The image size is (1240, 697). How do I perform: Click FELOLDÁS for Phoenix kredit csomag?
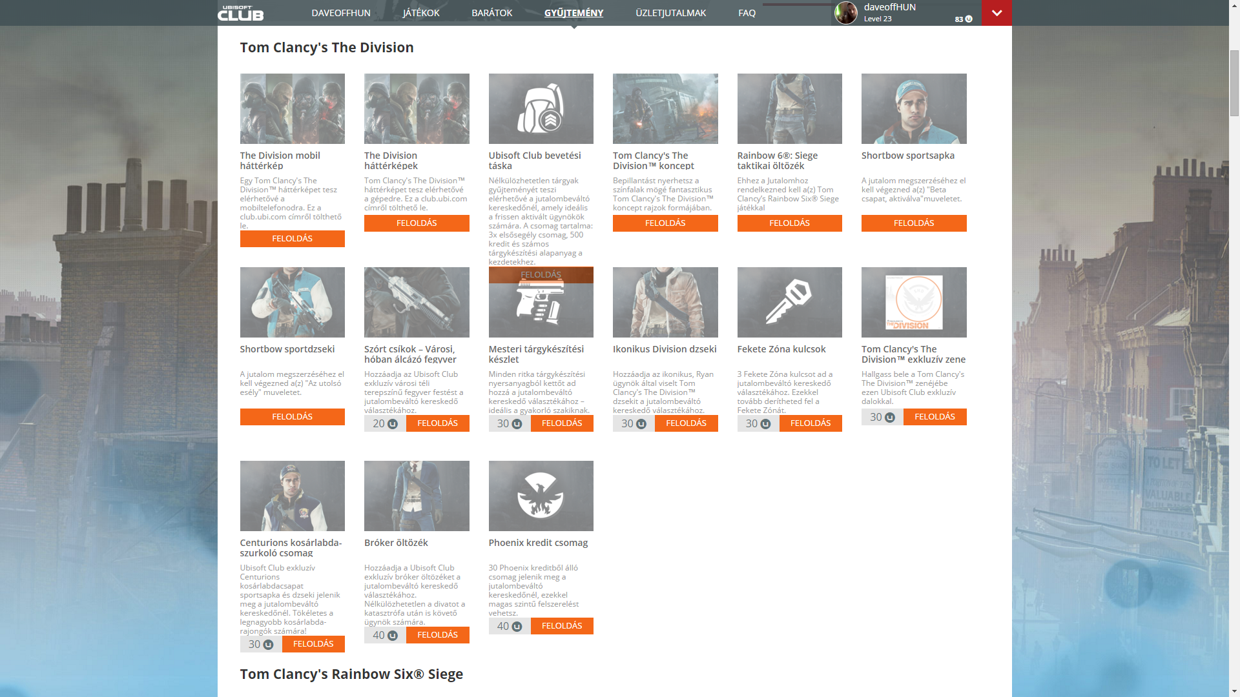pyautogui.click(x=562, y=626)
